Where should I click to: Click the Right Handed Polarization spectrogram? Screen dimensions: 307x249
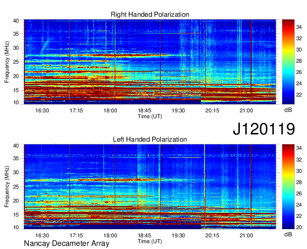pyautogui.click(x=150, y=62)
